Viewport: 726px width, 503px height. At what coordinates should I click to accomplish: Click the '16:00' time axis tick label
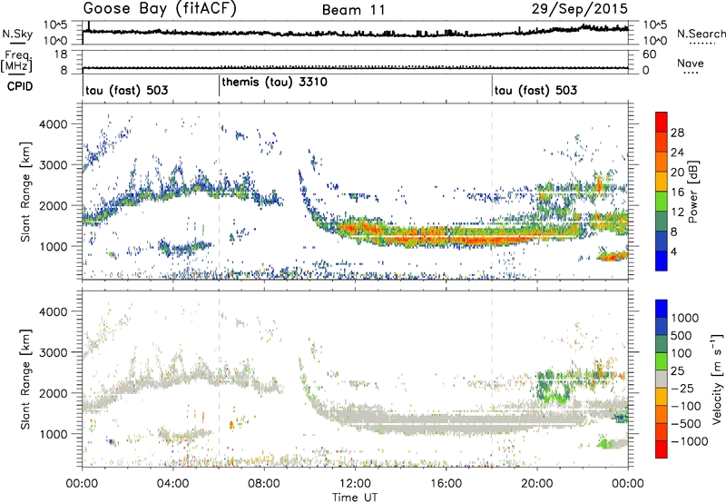coord(446,484)
